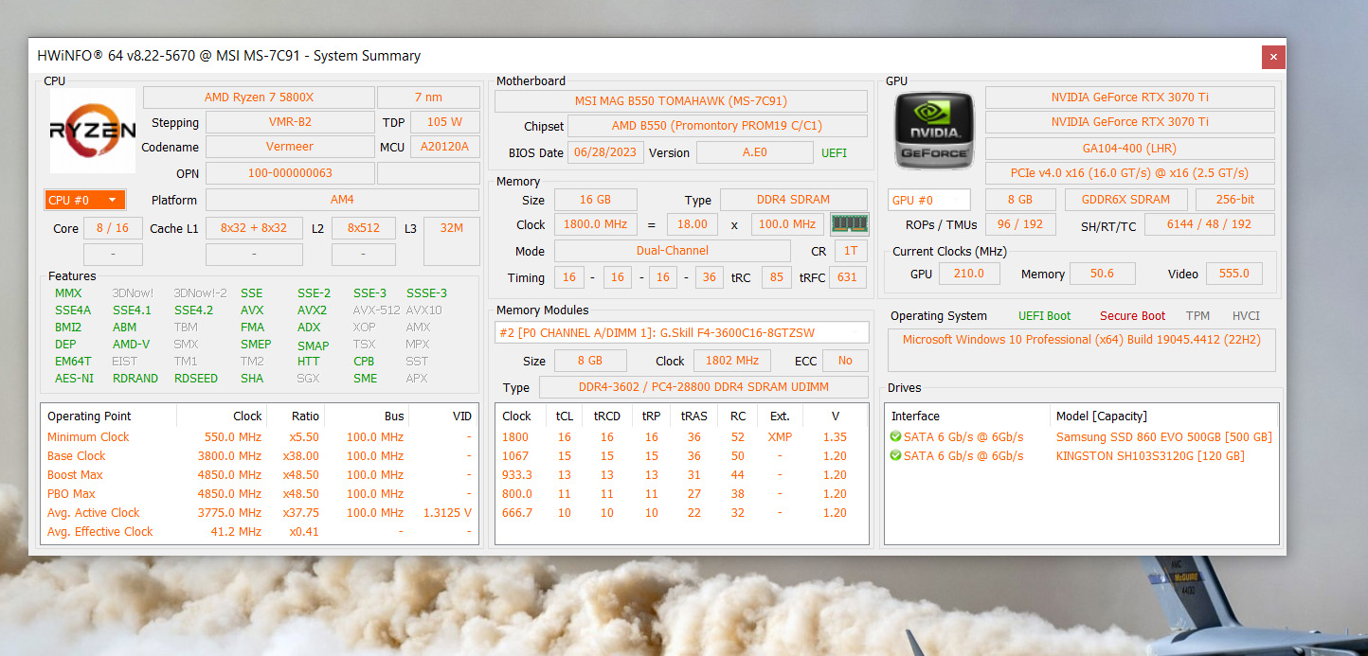The image size is (1368, 656).
Task: Click the AMD Ryzen CPU logo
Action: [x=93, y=131]
